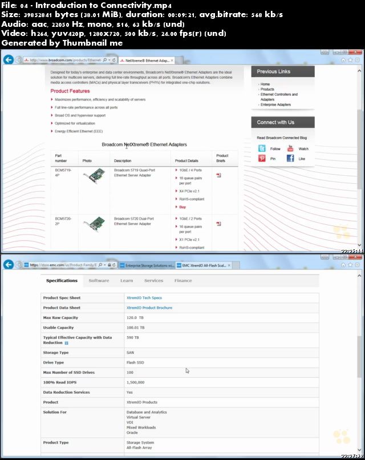Select the Specifications tab
Viewport: 365px width, 460px height.
(62, 280)
